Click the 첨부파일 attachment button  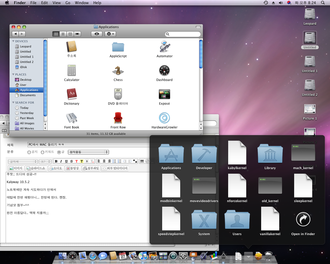(91, 168)
